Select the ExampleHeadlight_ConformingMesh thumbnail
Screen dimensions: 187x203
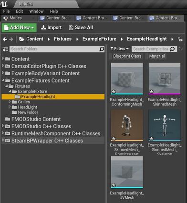pyautogui.click(x=127, y=79)
